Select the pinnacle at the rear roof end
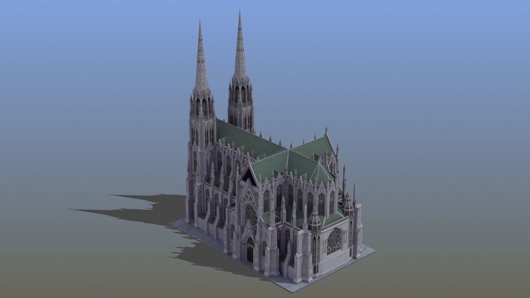The height and width of the screenshot is (298, 530). (326, 130)
